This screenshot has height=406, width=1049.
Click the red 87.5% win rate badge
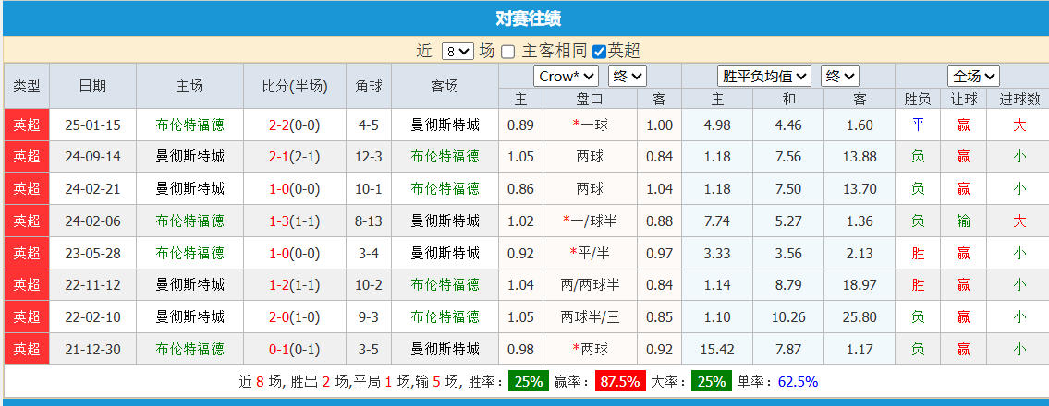pyautogui.click(x=620, y=381)
